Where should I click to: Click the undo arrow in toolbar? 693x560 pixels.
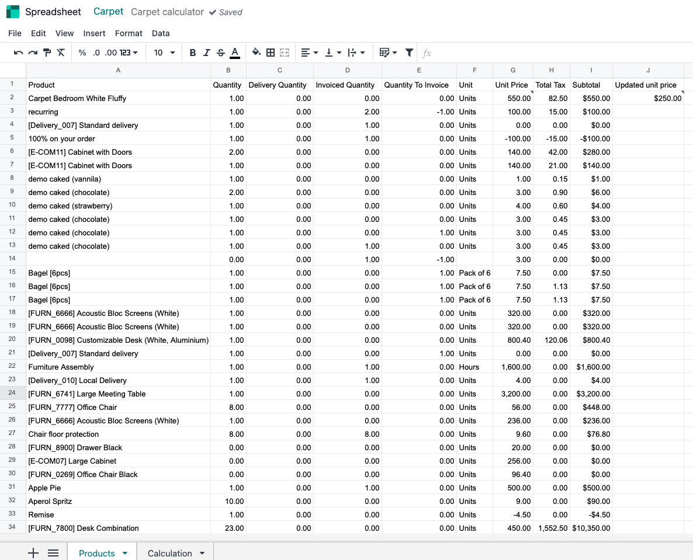[19, 53]
